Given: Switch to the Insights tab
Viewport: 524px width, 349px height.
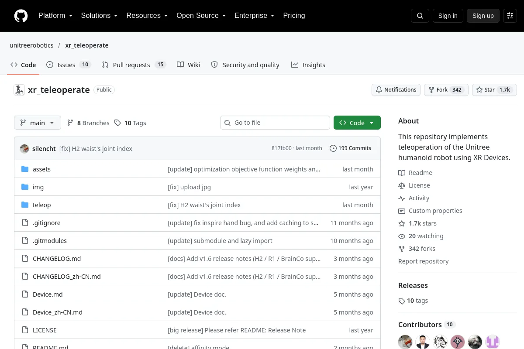Looking at the screenshot, I should pos(308,65).
